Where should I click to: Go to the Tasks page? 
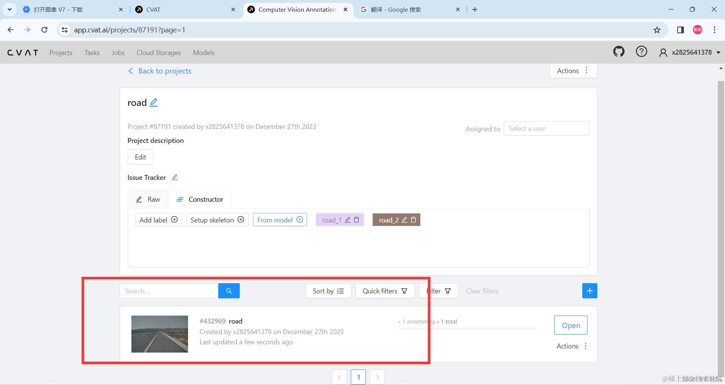pyautogui.click(x=92, y=52)
